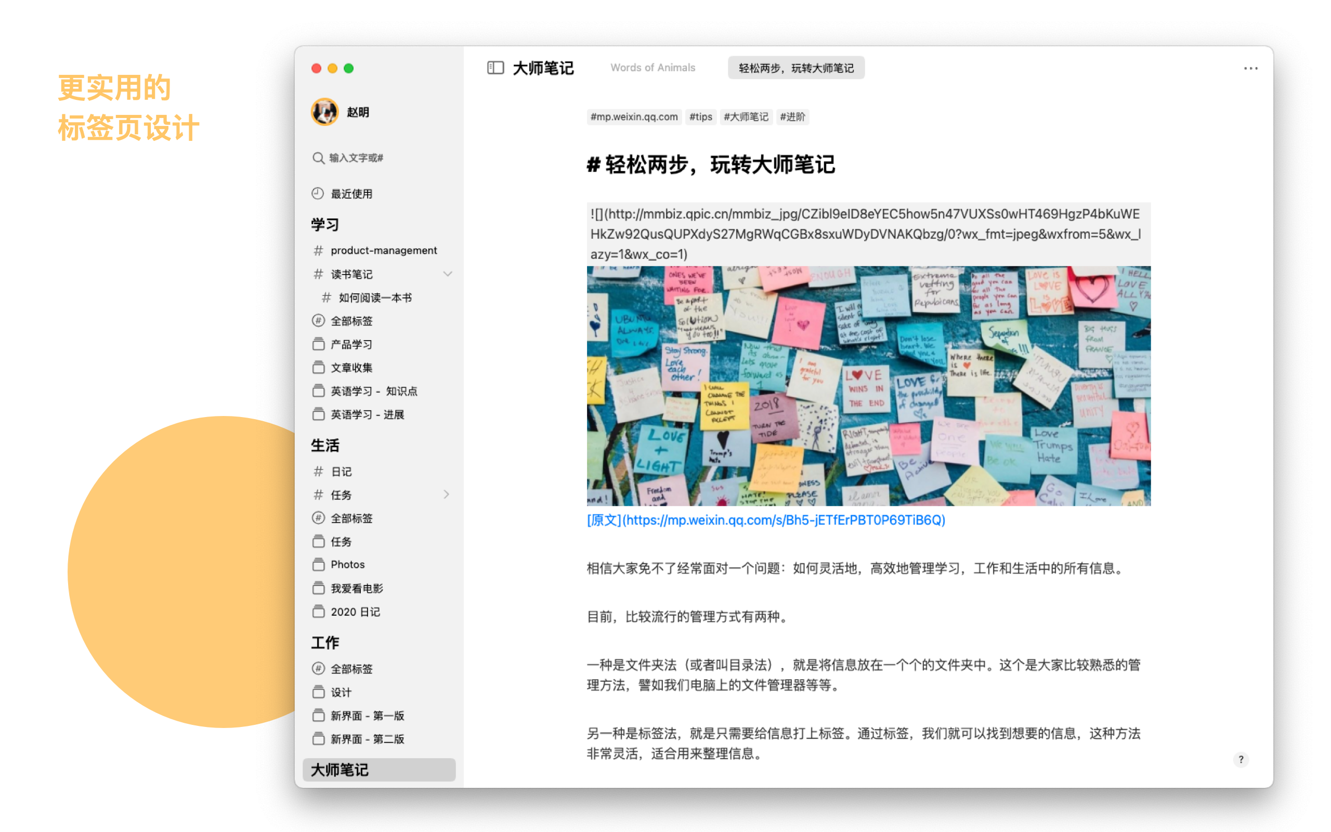Click the note title 轻松两步，玩转大师笔记 heading

pyautogui.click(x=711, y=164)
